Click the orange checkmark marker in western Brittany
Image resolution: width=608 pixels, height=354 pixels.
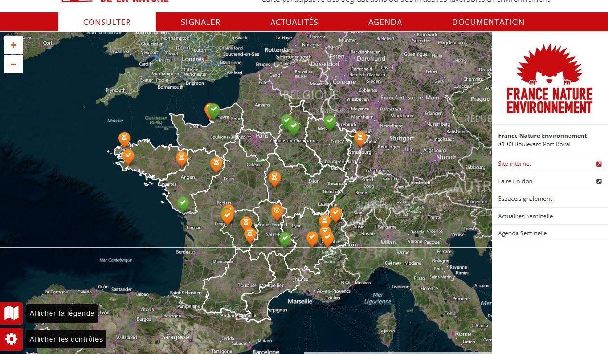[x=129, y=157]
